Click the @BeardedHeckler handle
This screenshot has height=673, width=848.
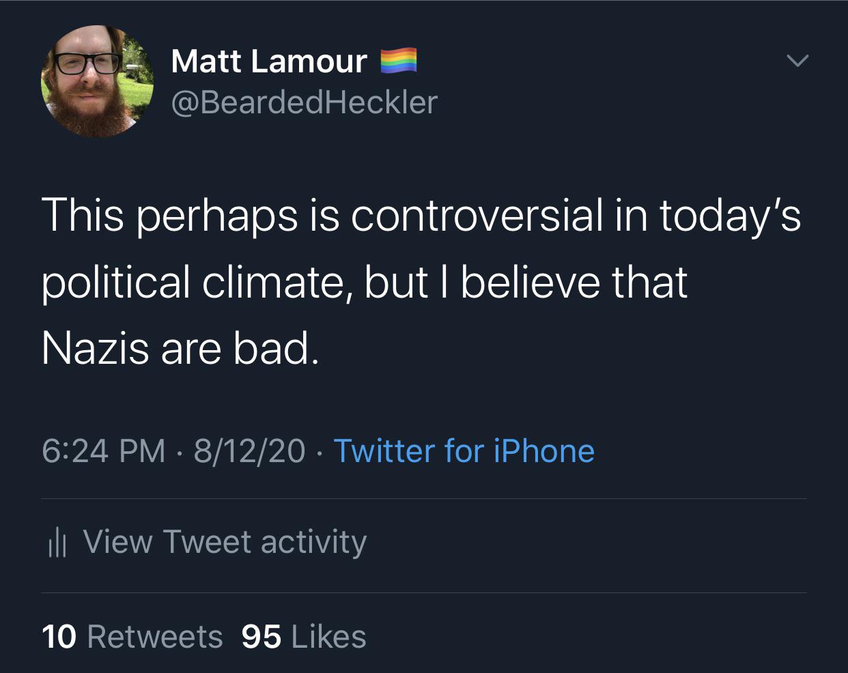point(304,101)
